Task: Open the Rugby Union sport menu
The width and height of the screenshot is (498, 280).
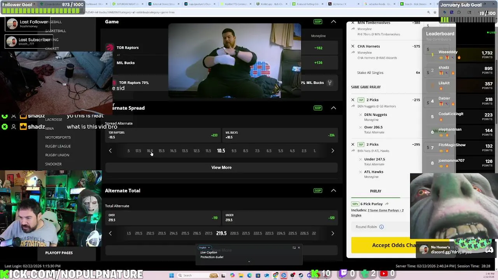Action: [x=57, y=155]
